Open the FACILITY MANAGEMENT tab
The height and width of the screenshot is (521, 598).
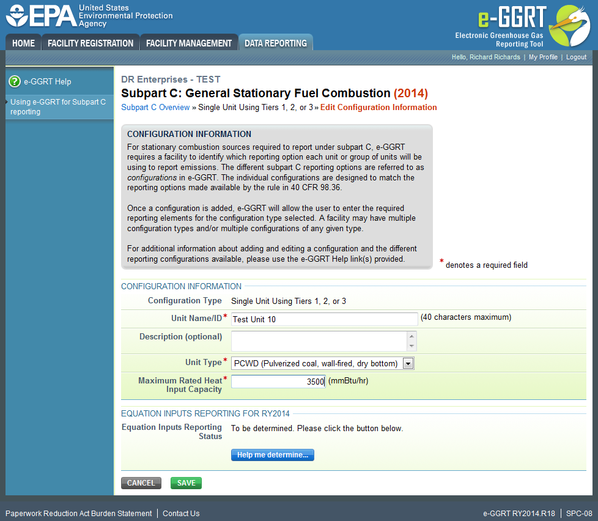coord(189,43)
